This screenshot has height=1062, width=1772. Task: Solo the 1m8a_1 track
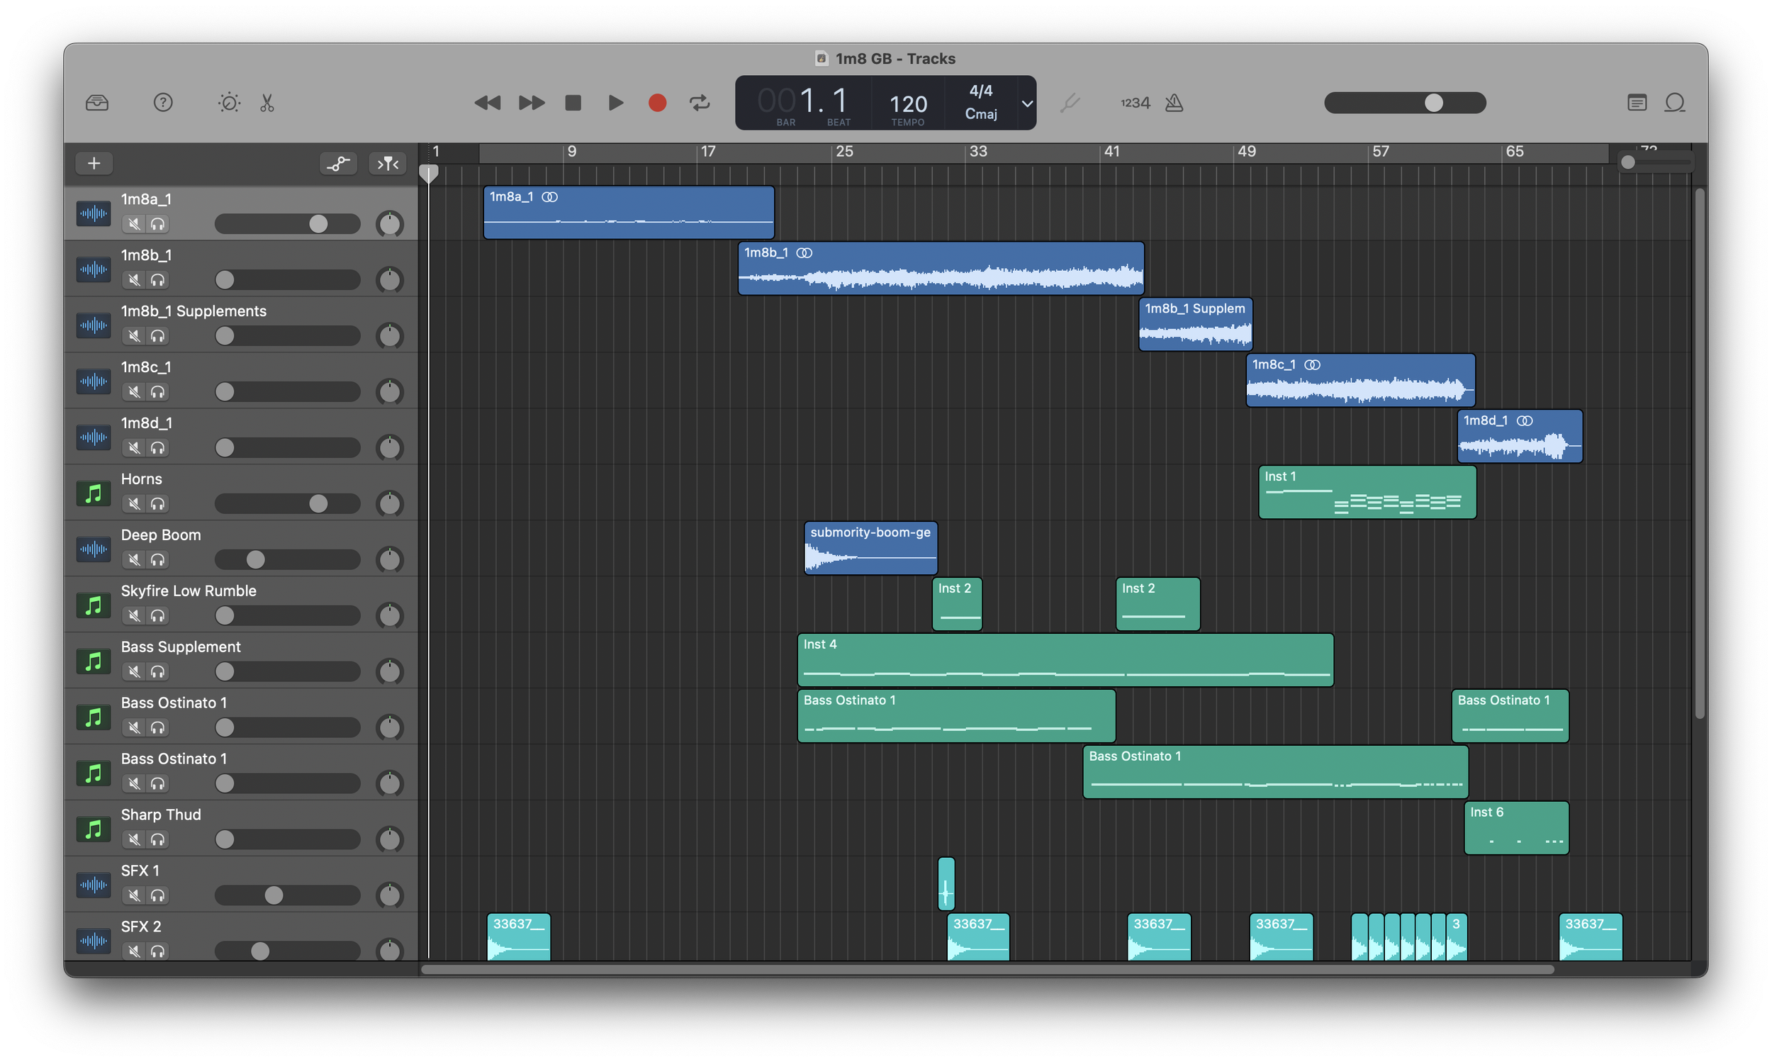tap(158, 224)
